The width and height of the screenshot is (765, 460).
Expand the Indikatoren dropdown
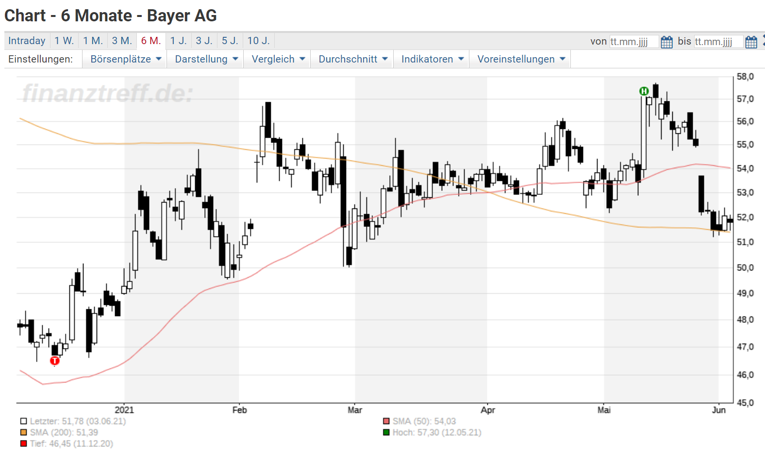point(432,59)
